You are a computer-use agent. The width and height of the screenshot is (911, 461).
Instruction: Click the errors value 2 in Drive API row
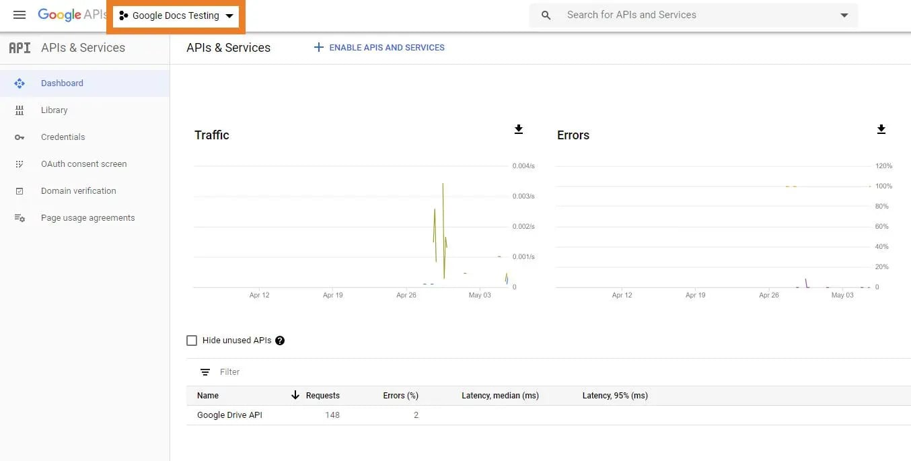pyautogui.click(x=416, y=415)
